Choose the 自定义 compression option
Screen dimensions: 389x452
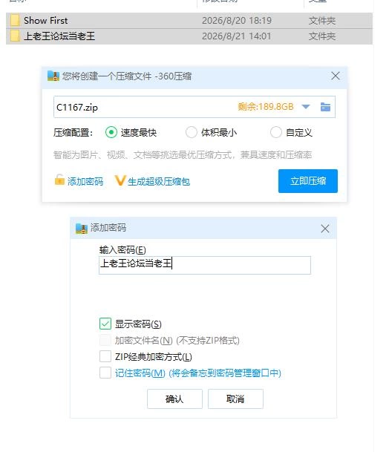coord(276,132)
